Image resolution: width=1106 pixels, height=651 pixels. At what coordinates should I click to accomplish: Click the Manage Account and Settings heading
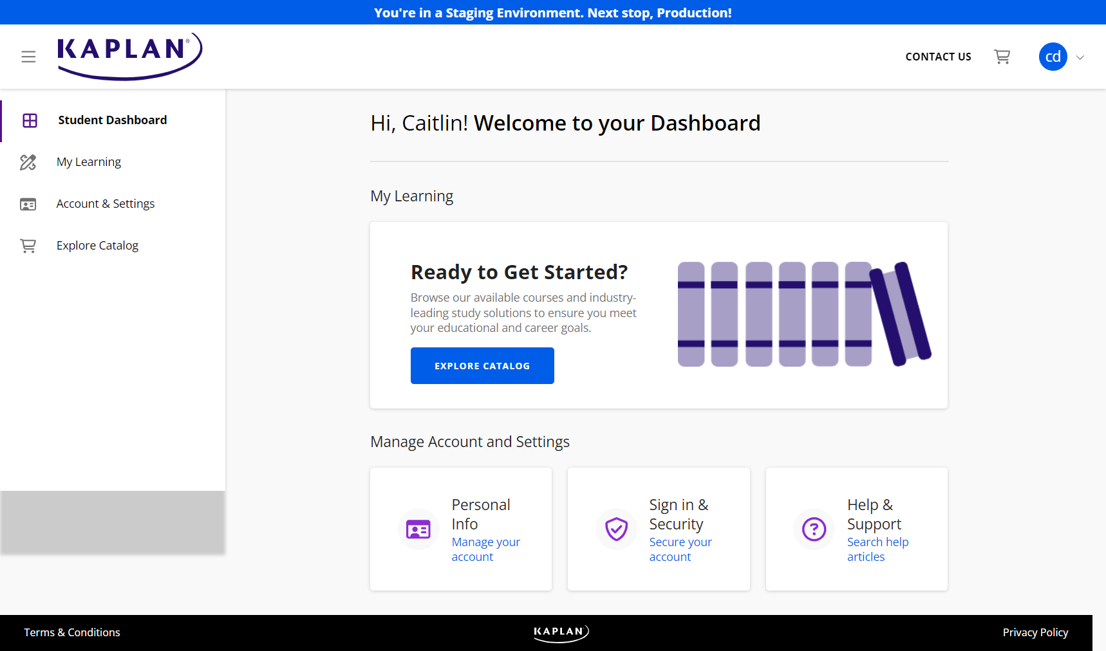(470, 442)
